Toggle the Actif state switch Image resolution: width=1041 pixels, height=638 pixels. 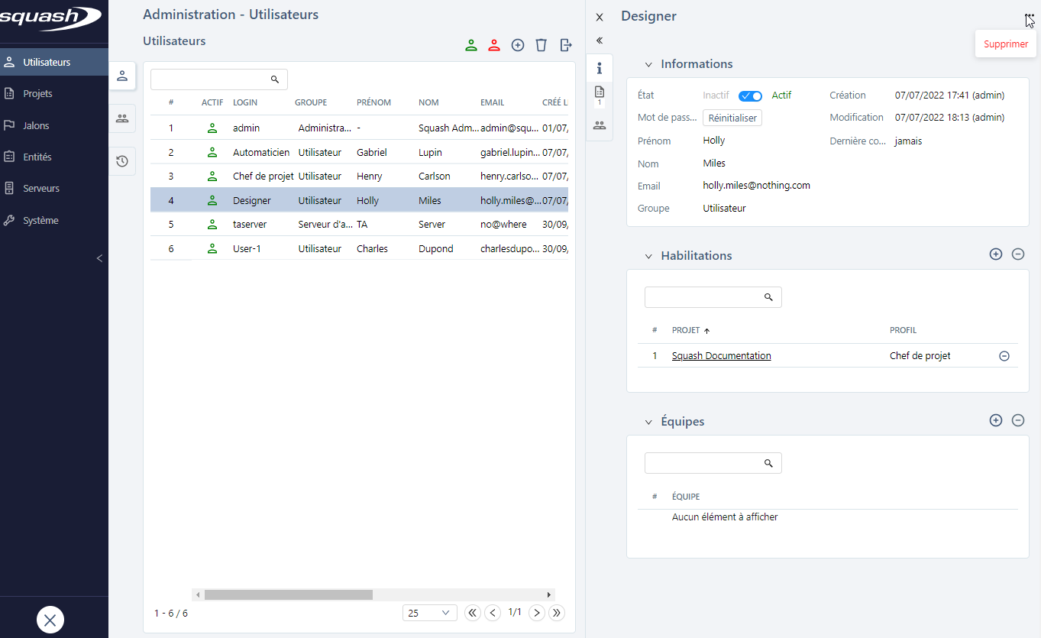point(750,96)
